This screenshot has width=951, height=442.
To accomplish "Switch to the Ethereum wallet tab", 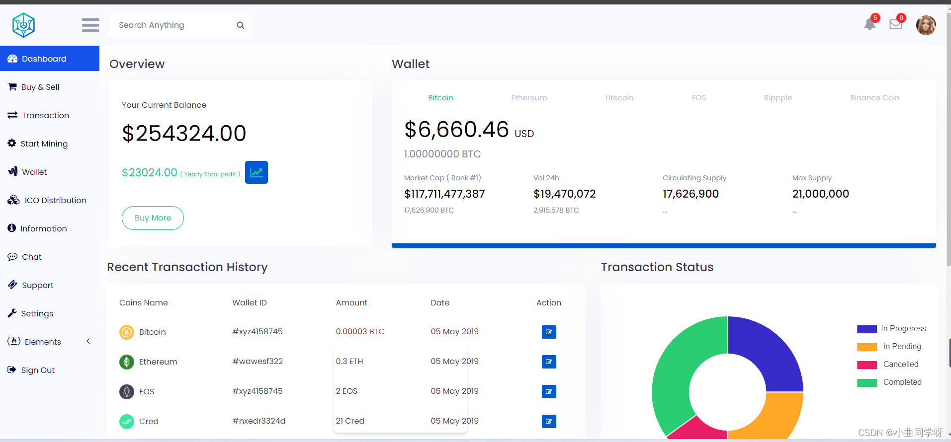I will click(529, 98).
